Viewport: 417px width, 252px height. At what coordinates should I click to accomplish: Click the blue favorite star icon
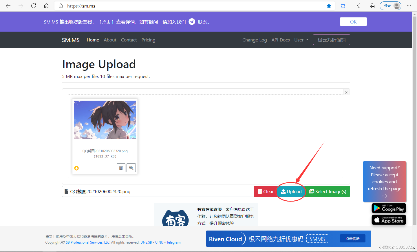pyautogui.click(x=329, y=6)
